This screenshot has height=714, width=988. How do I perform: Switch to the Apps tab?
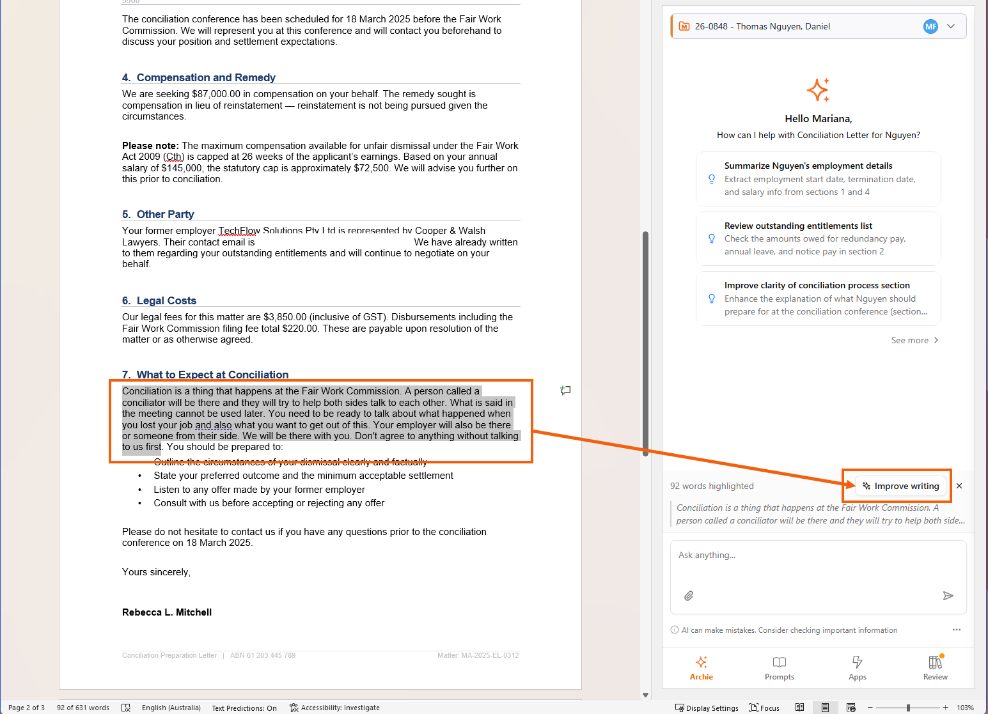coord(857,667)
